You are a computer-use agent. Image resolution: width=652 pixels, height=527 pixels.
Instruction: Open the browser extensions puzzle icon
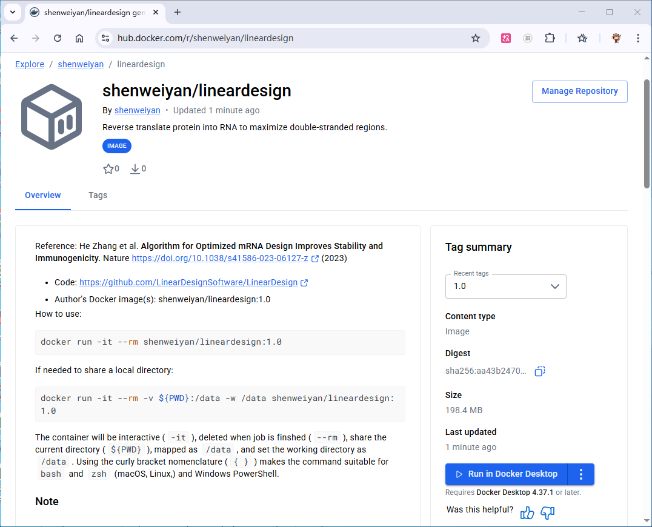(550, 38)
